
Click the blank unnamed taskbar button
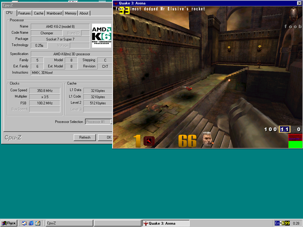point(118,223)
